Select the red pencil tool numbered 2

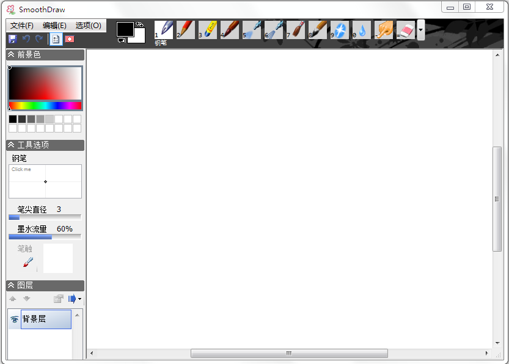pos(186,30)
